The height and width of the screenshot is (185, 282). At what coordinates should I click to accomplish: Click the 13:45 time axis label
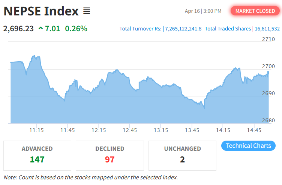192,130
